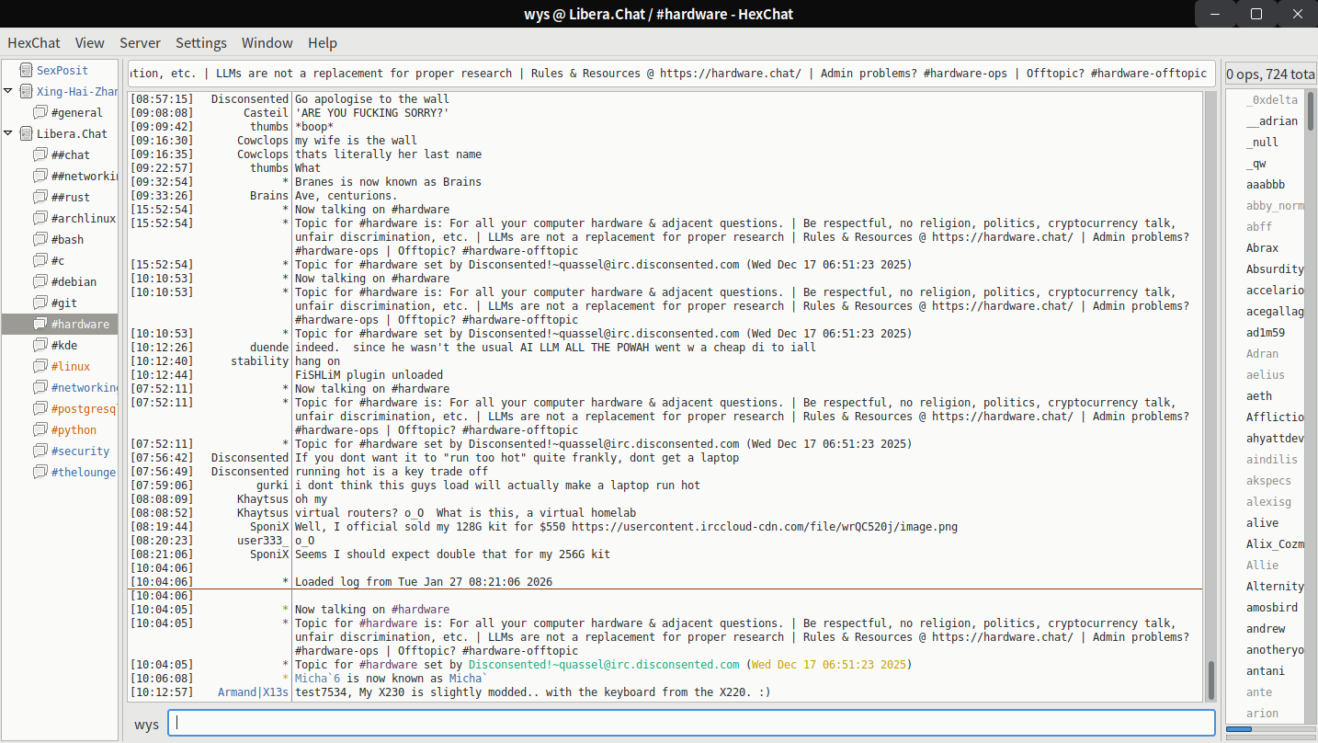Collapse the Xing-Hai-Zhan server node
This screenshot has height=743, width=1318.
click(8, 91)
